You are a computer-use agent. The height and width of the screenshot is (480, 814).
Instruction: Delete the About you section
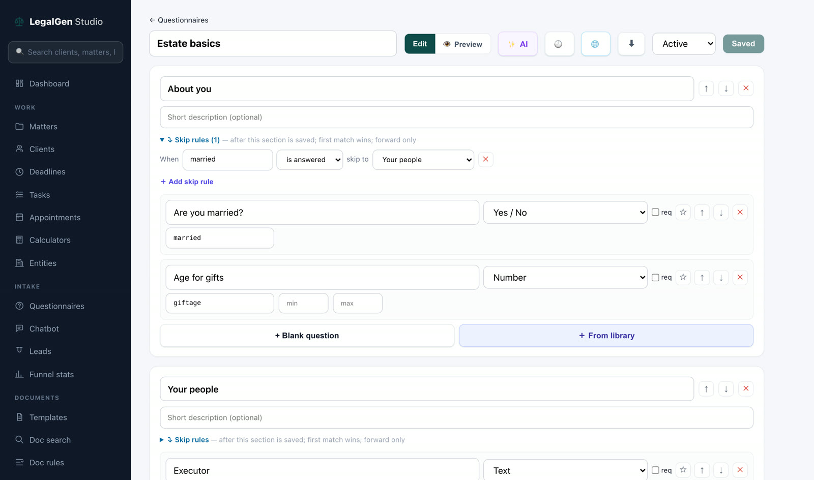746,88
